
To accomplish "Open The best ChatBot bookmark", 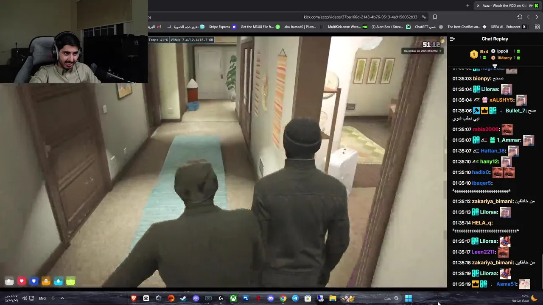I will click(467, 27).
